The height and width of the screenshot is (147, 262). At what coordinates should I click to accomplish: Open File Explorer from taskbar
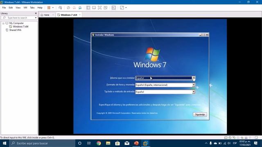click(108, 143)
